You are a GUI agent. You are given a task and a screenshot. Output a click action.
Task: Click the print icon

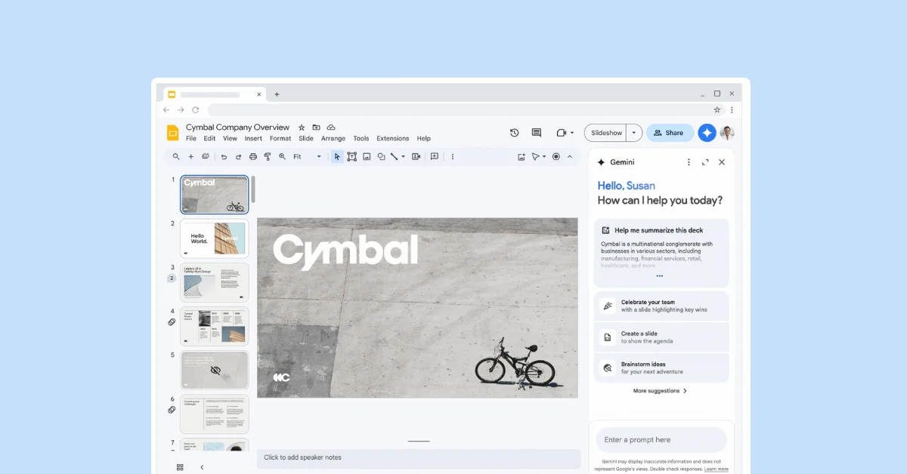(253, 157)
